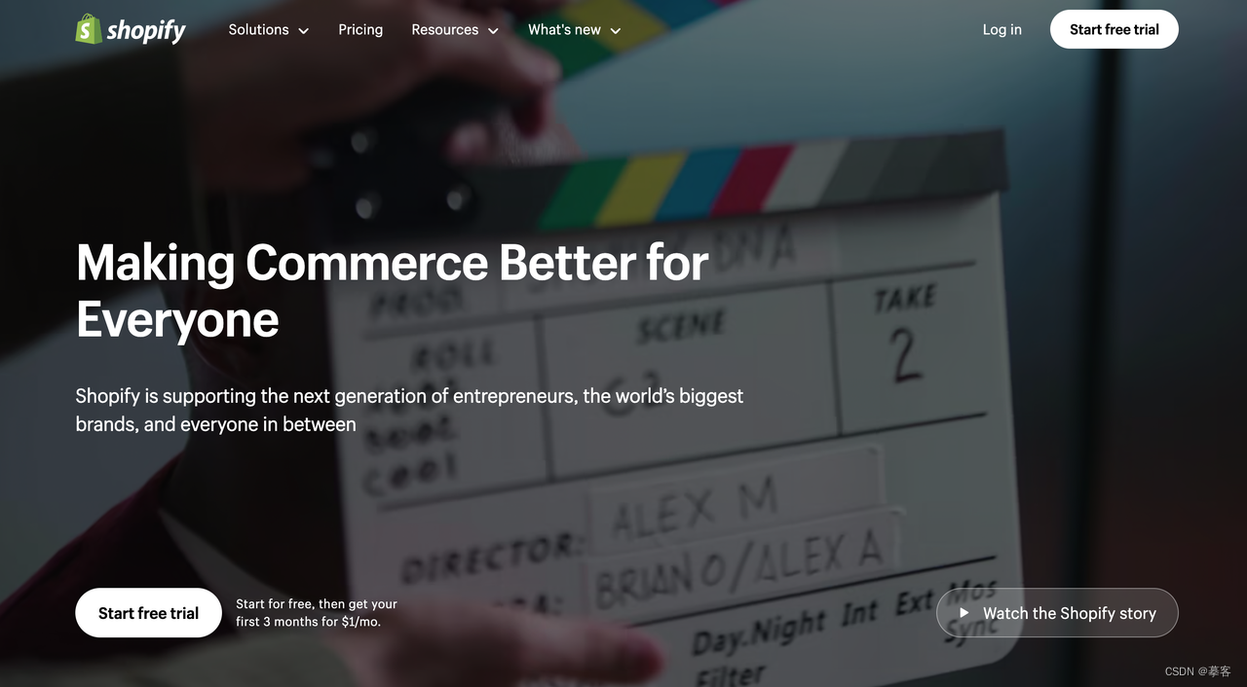Click the play icon in Watch story button
The width and height of the screenshot is (1247, 687).
(x=964, y=613)
